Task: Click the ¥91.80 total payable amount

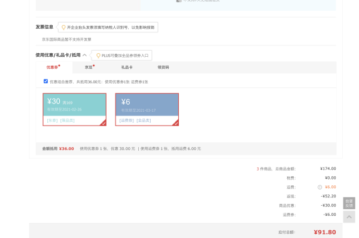Action: coord(325,232)
